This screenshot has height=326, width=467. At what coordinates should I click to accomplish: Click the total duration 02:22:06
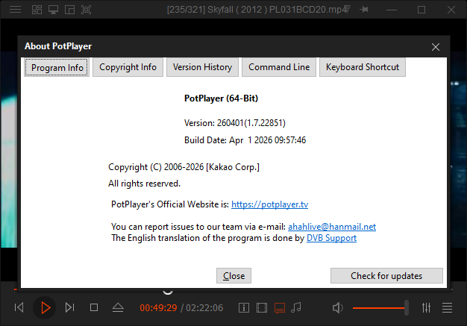(204, 307)
